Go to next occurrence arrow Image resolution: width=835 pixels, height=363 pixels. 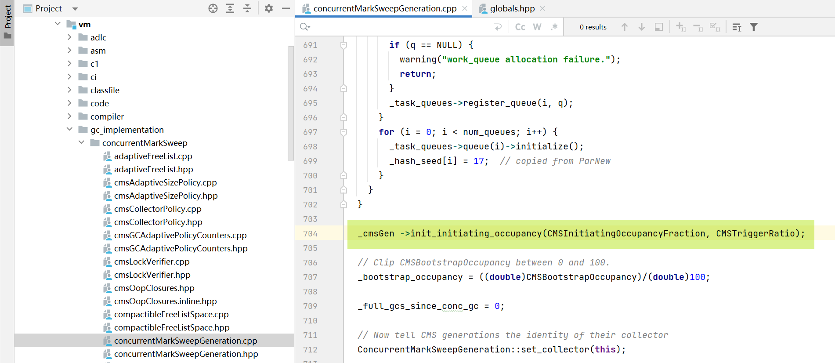coord(642,27)
